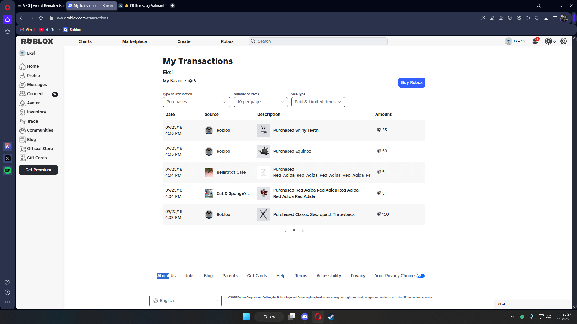
Task: Open Bellatrix's Cafe source link
Action: pyautogui.click(x=231, y=172)
